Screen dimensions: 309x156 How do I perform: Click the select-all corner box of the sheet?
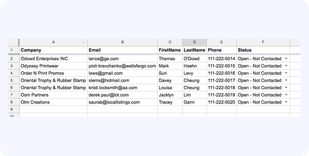point(14,43)
